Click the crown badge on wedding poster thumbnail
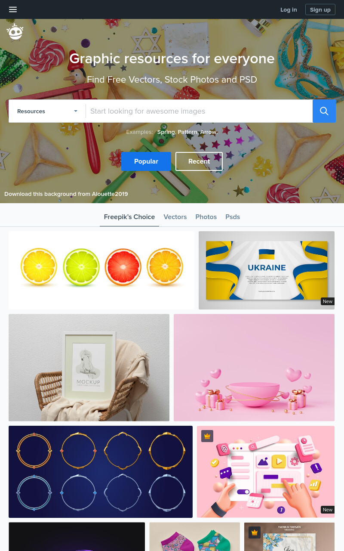The width and height of the screenshot is (344, 551). tap(255, 532)
